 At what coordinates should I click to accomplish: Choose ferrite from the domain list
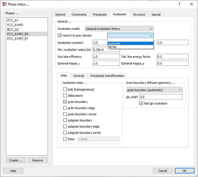112,47
